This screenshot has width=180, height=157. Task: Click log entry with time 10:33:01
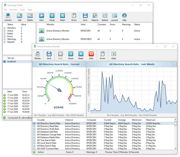[17, 106]
